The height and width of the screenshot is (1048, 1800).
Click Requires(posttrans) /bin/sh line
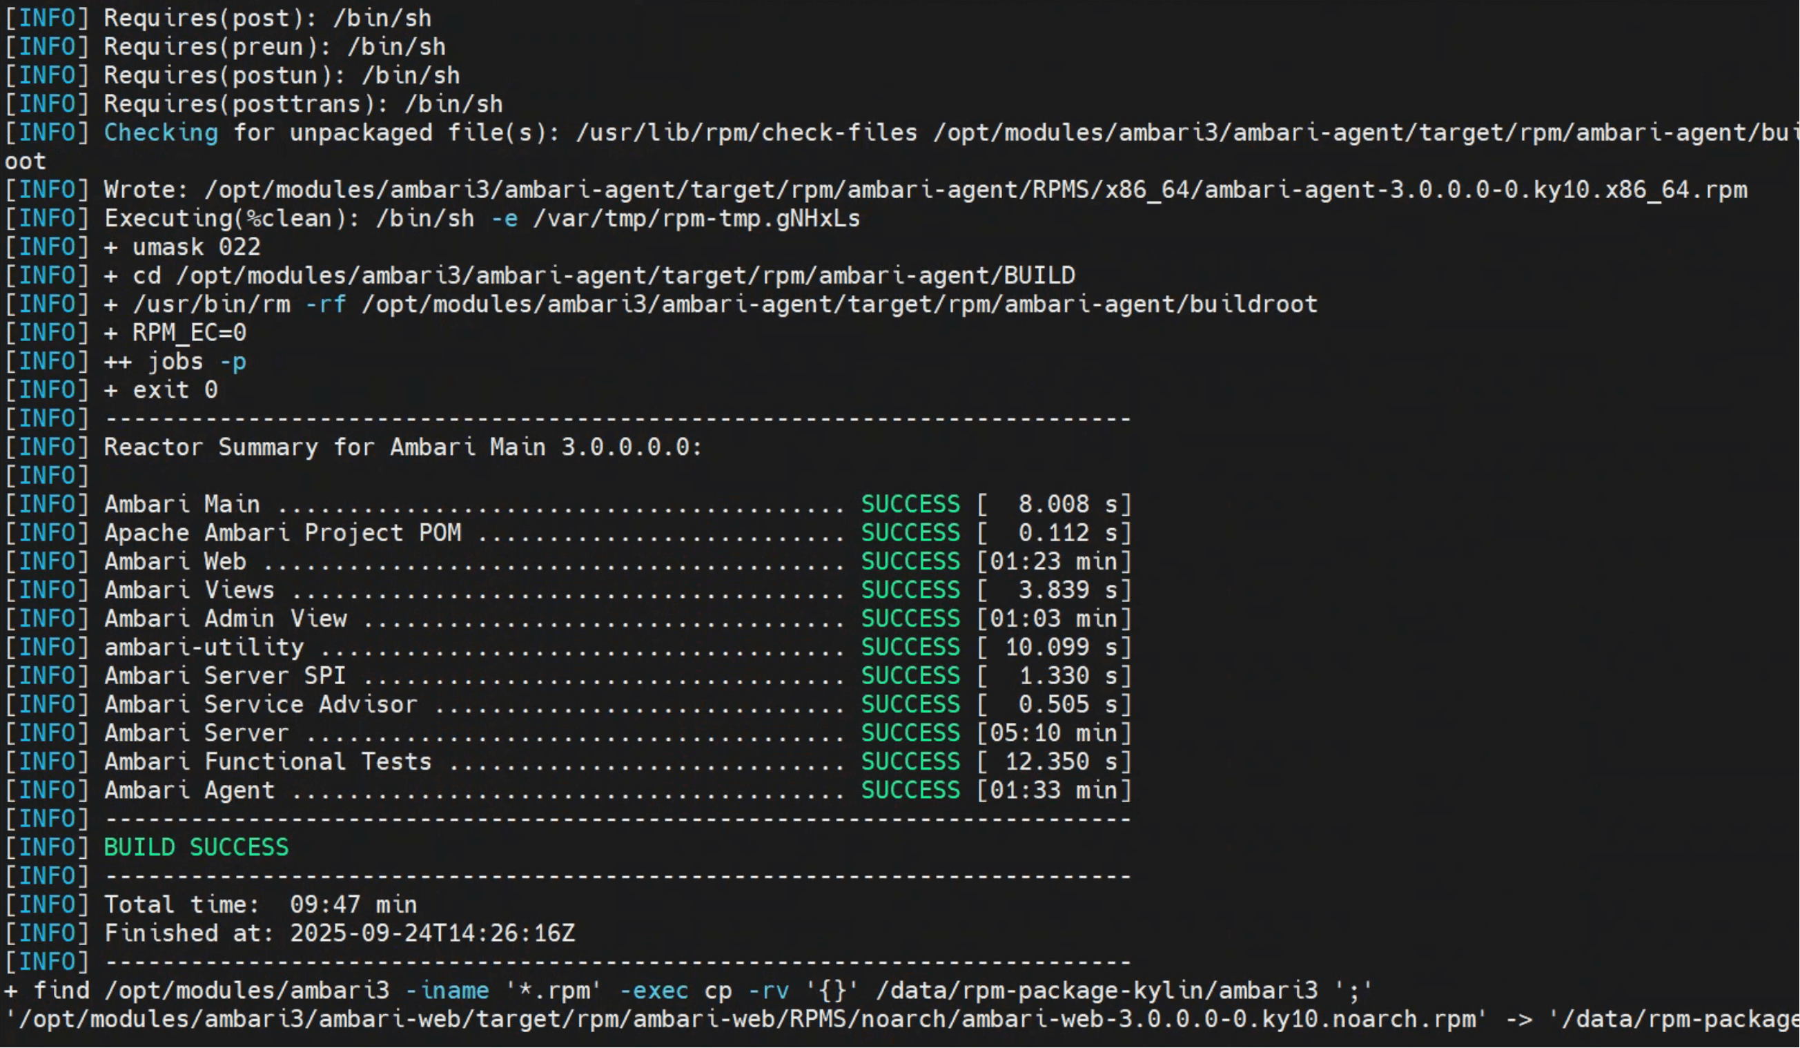tap(304, 104)
